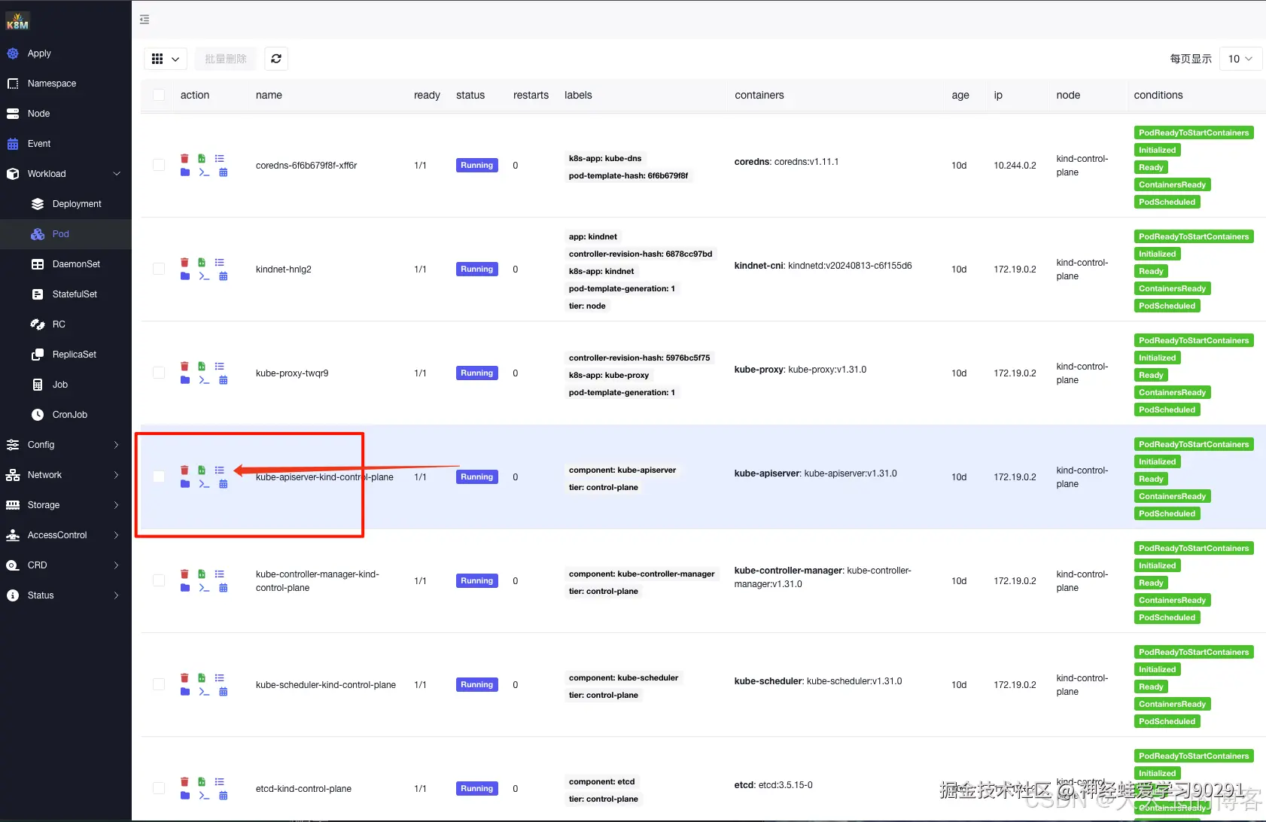
Task: Click the Running status badge for kube-proxy-twqr9
Action: point(477,373)
